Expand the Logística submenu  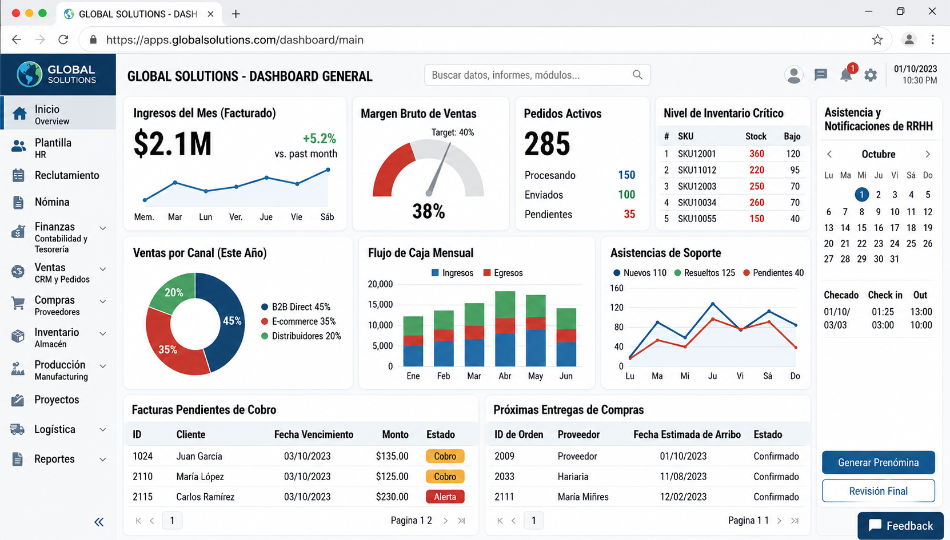tap(103, 430)
